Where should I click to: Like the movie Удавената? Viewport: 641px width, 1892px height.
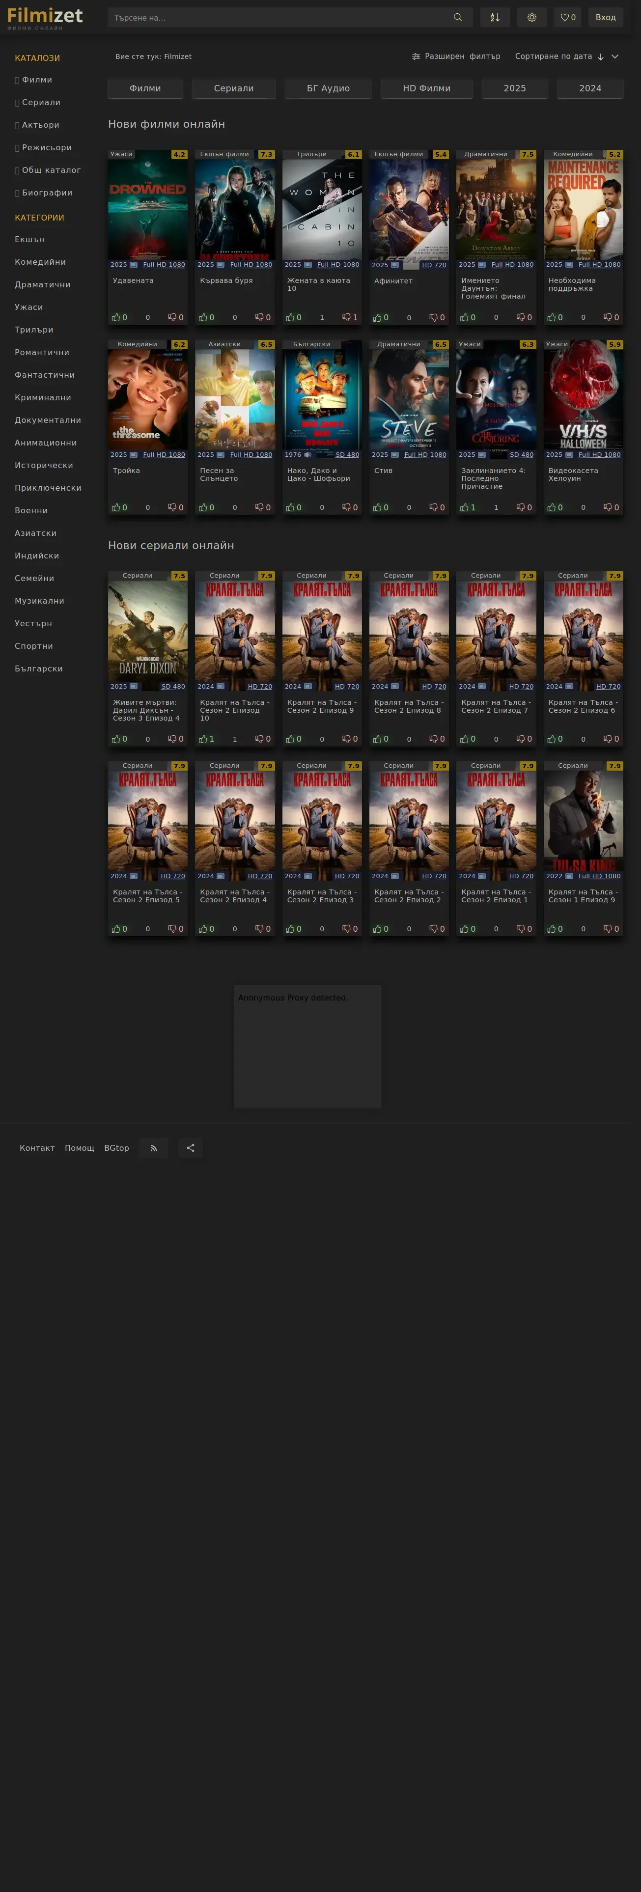[x=119, y=317]
